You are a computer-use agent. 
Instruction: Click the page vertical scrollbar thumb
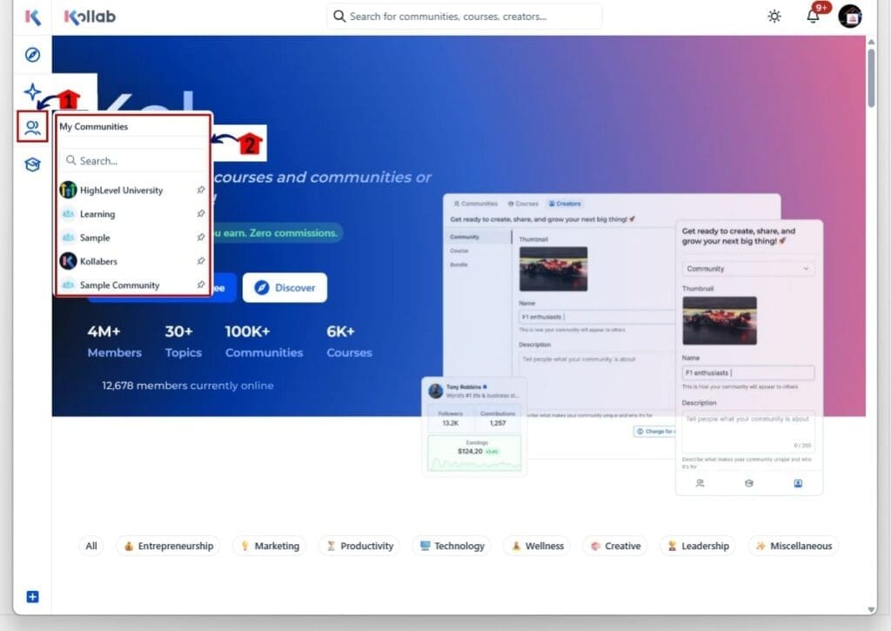871,77
